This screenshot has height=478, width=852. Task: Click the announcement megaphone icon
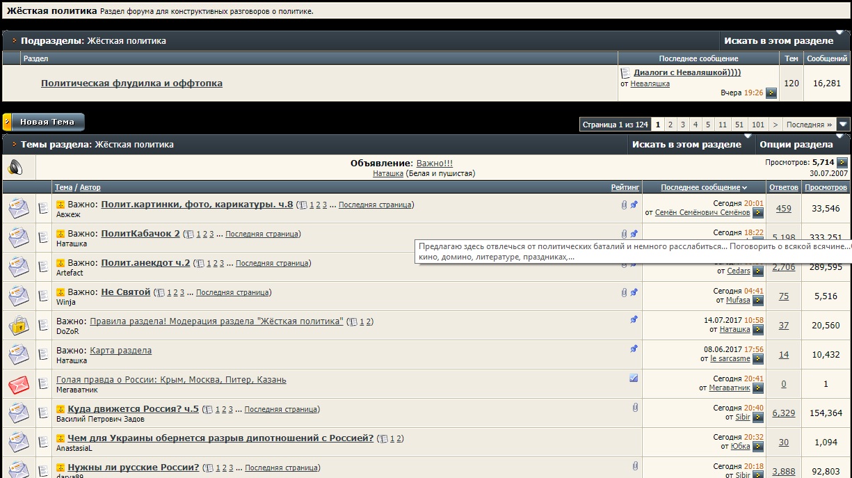[x=15, y=168]
